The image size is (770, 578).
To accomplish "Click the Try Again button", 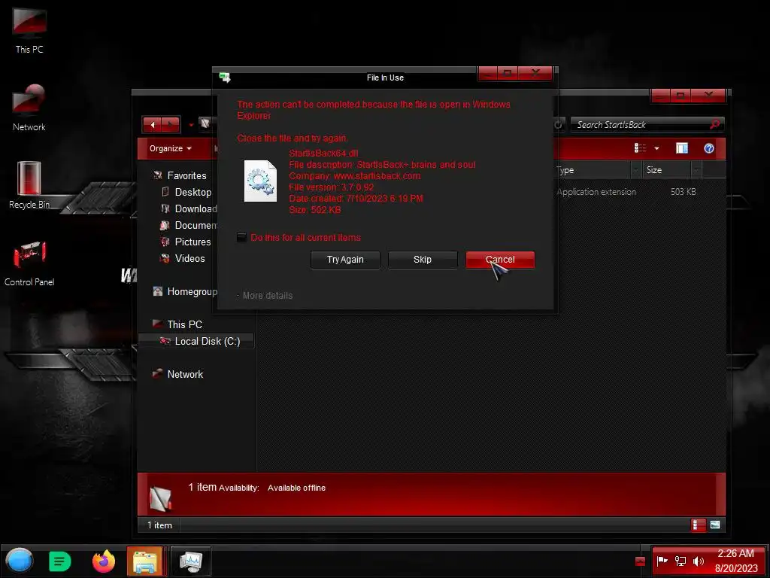I will point(345,260).
